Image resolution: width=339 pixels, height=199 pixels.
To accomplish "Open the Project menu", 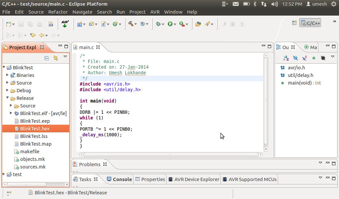I will [137, 12].
